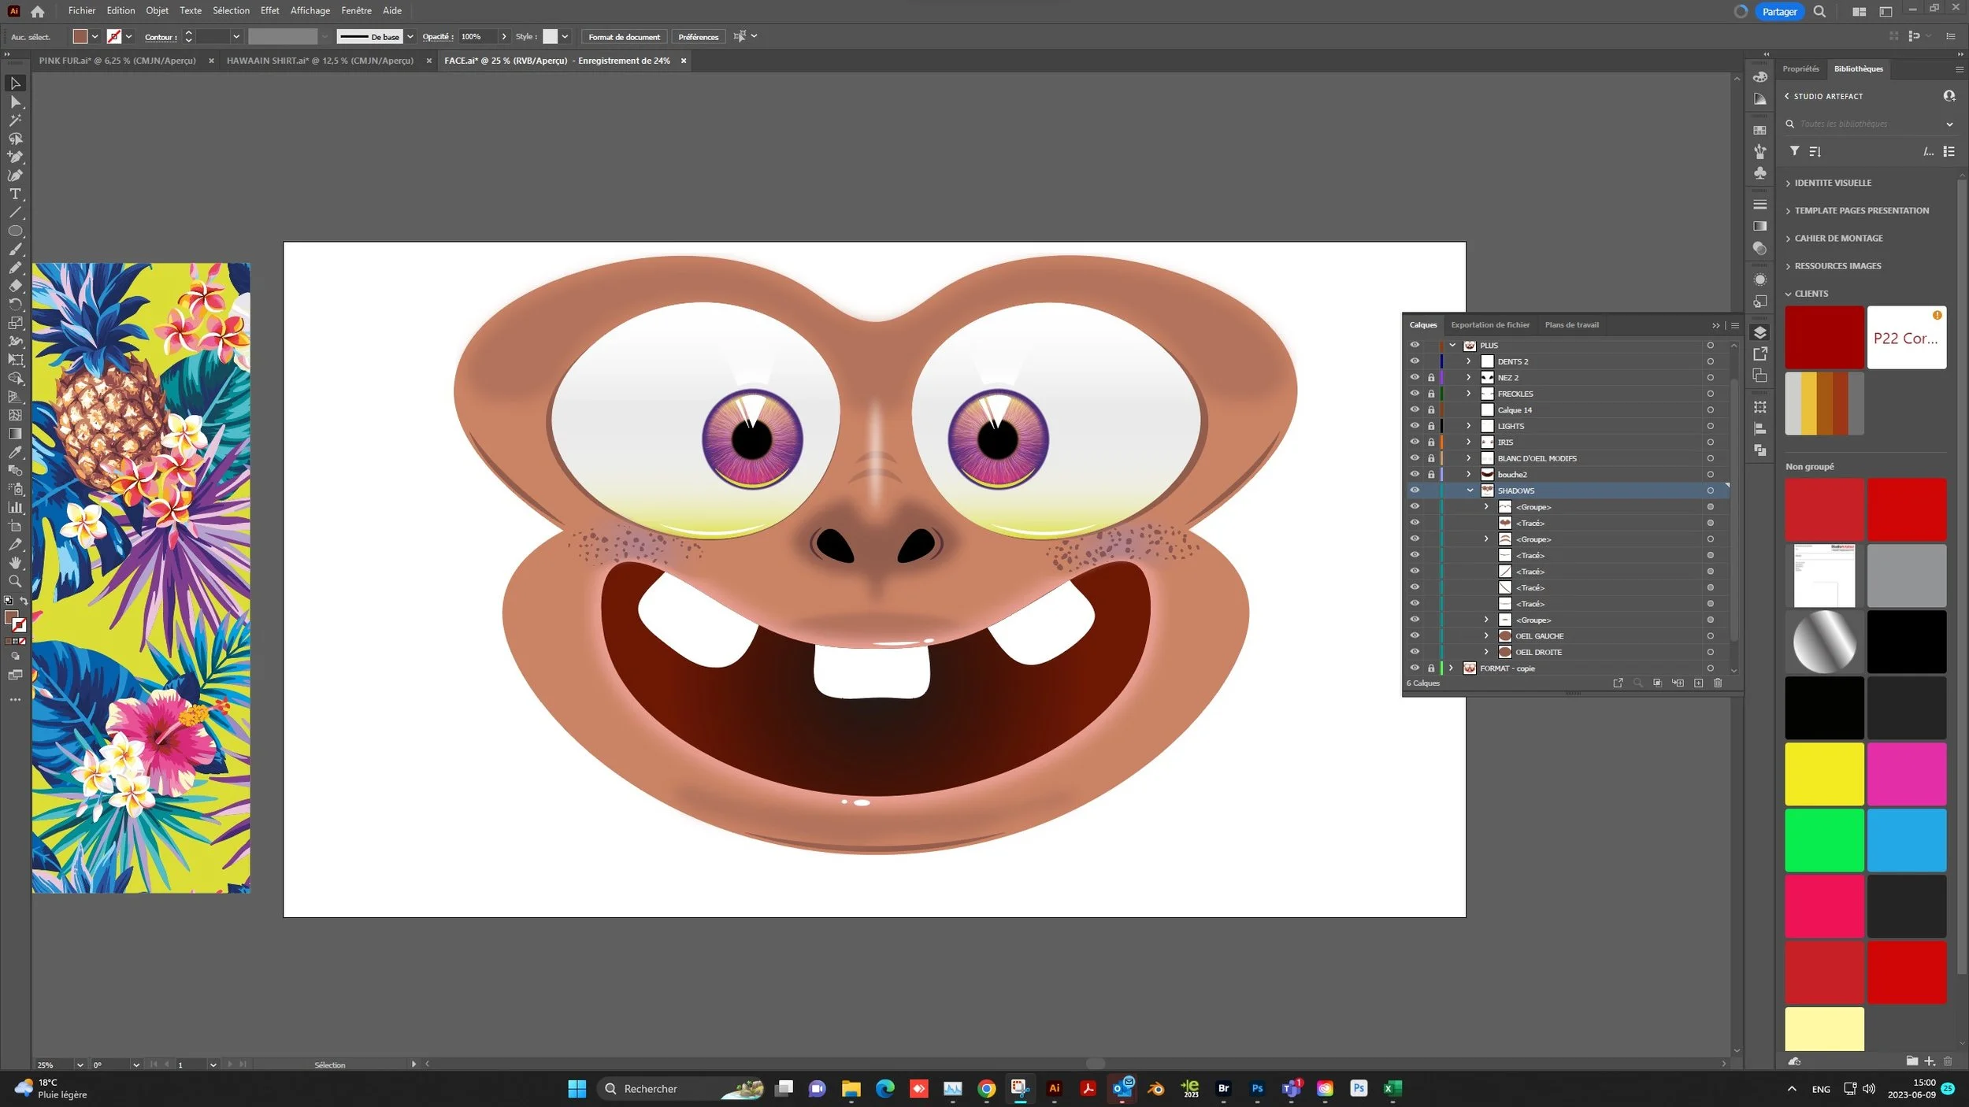Screen dimensions: 1969x1107
Task: Toggle visibility of DENTS 2 layer
Action: [1415, 361]
